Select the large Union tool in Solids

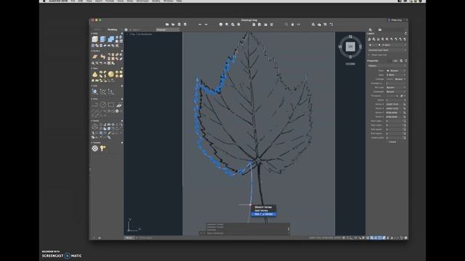110,39
